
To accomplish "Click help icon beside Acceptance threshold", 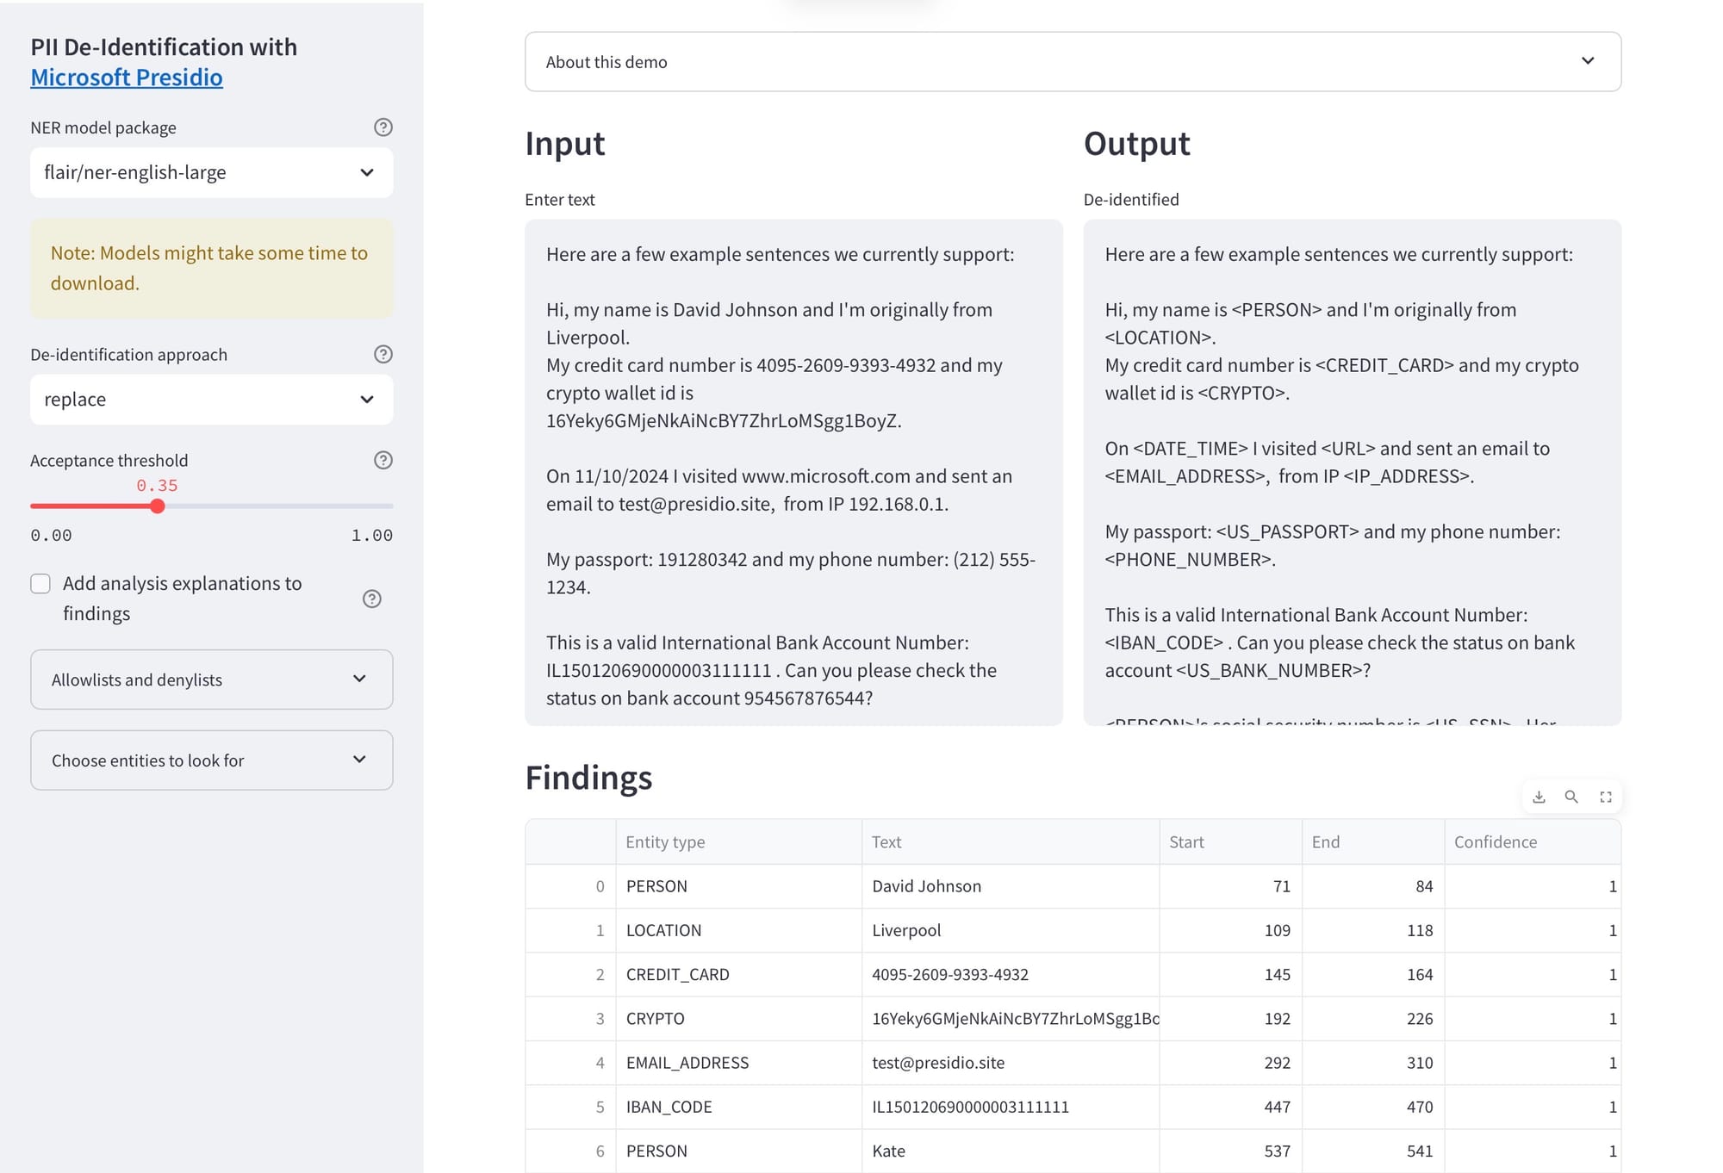I will click(383, 460).
